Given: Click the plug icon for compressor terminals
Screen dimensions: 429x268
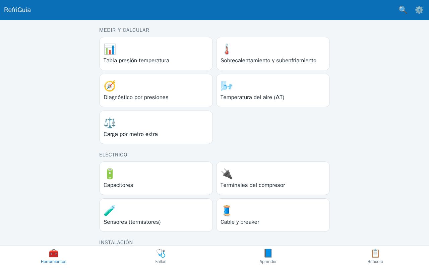Looking at the screenshot, I should pyautogui.click(x=227, y=174).
